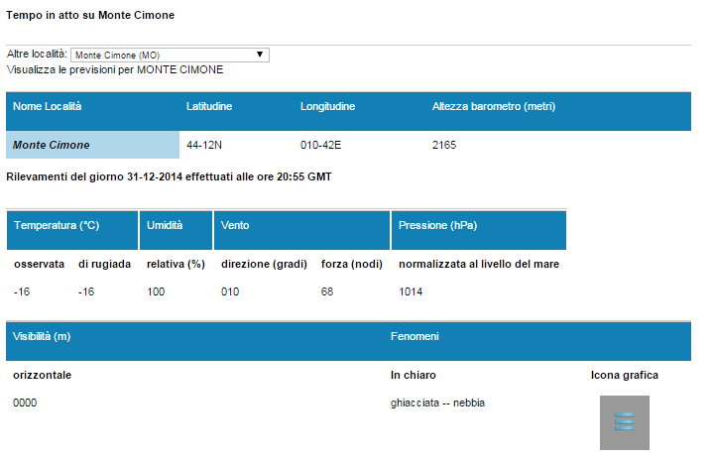Select pressure value 1014
Viewport: 711px width, 461px height.
(x=411, y=291)
